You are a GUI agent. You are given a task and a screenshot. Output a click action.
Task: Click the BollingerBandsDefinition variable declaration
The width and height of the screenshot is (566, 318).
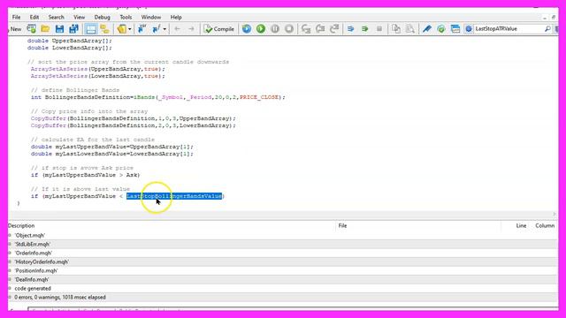tap(88, 97)
